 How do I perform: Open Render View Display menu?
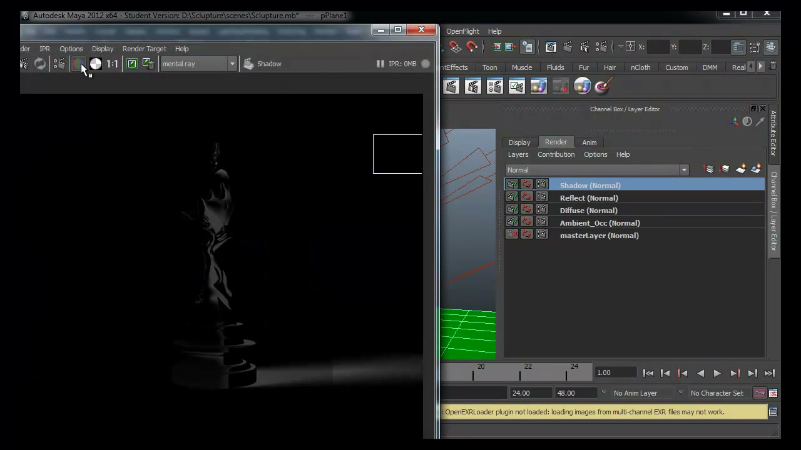pos(103,49)
